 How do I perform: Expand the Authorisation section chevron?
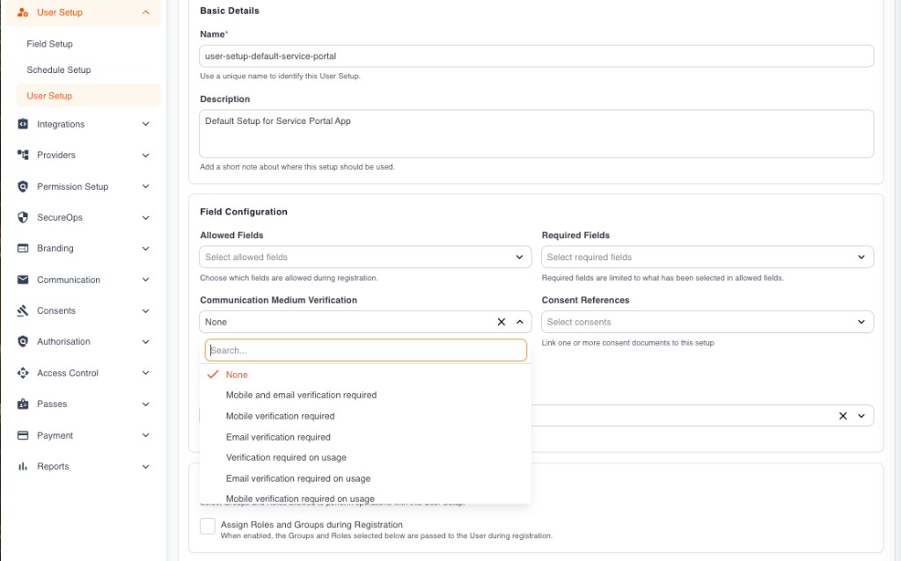click(x=146, y=342)
